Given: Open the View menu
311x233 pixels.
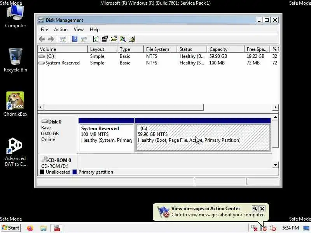Looking at the screenshot, I should click(79, 30).
